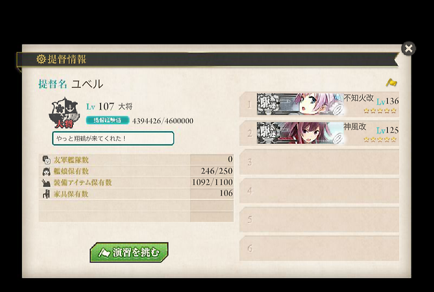Click the gear icon beside 提督情報
The image size is (434, 292).
click(41, 59)
